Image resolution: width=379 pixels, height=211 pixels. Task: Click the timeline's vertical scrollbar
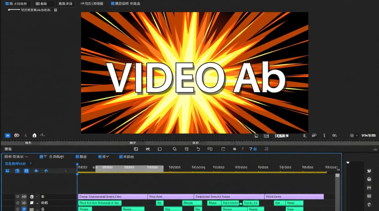(337, 192)
